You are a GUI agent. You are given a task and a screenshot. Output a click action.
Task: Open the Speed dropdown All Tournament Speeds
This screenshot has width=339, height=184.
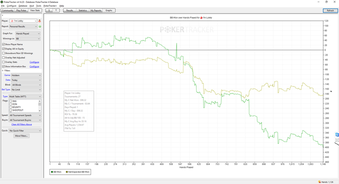(25, 115)
